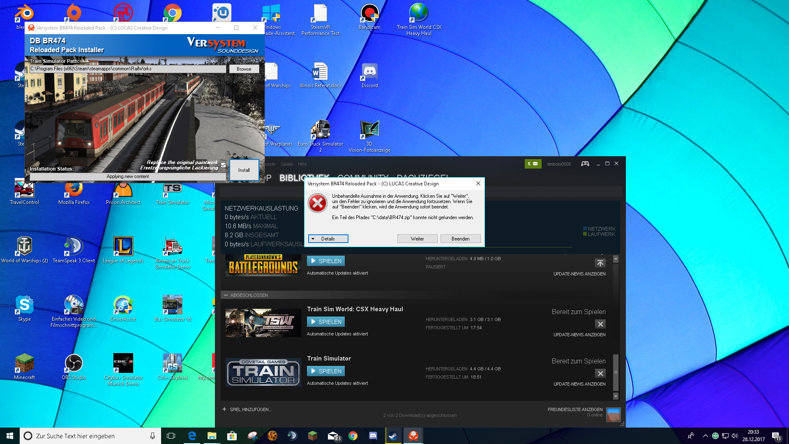Show hidden system tray icons chevron
The width and height of the screenshot is (789, 444).
coord(705,436)
